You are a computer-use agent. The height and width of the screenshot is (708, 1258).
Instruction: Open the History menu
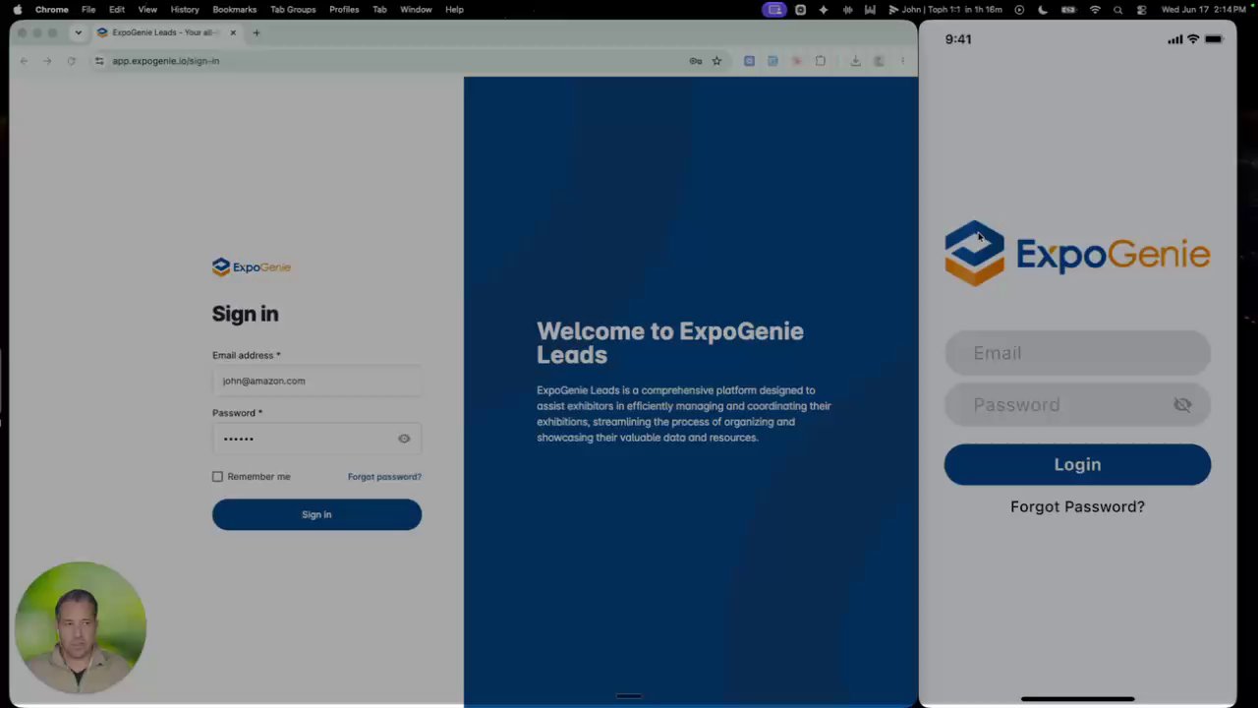point(185,10)
